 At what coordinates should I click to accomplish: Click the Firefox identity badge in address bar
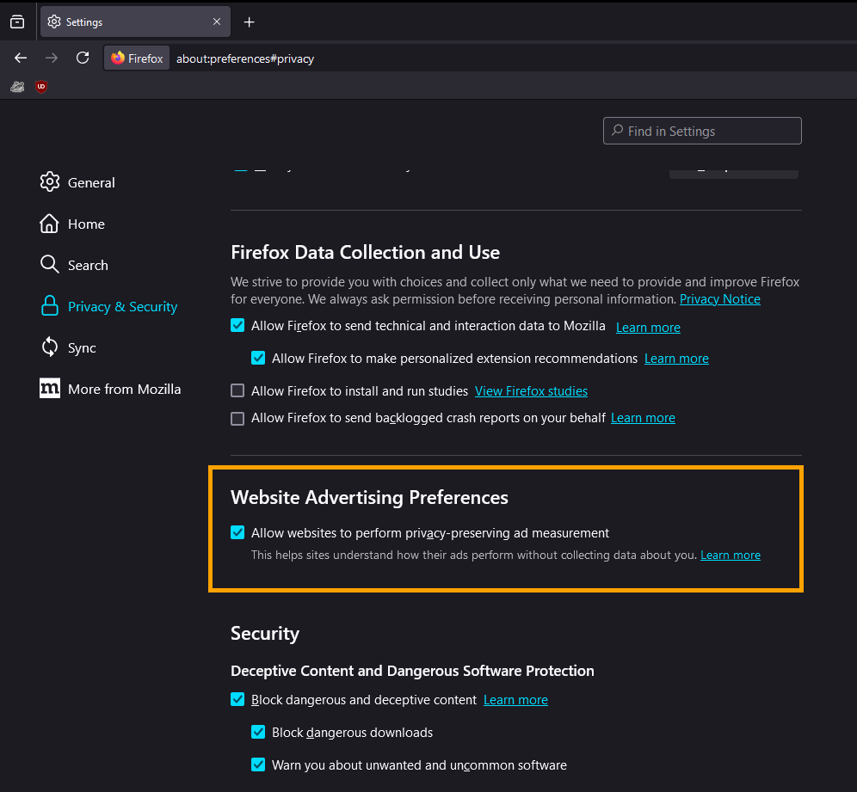tap(137, 58)
